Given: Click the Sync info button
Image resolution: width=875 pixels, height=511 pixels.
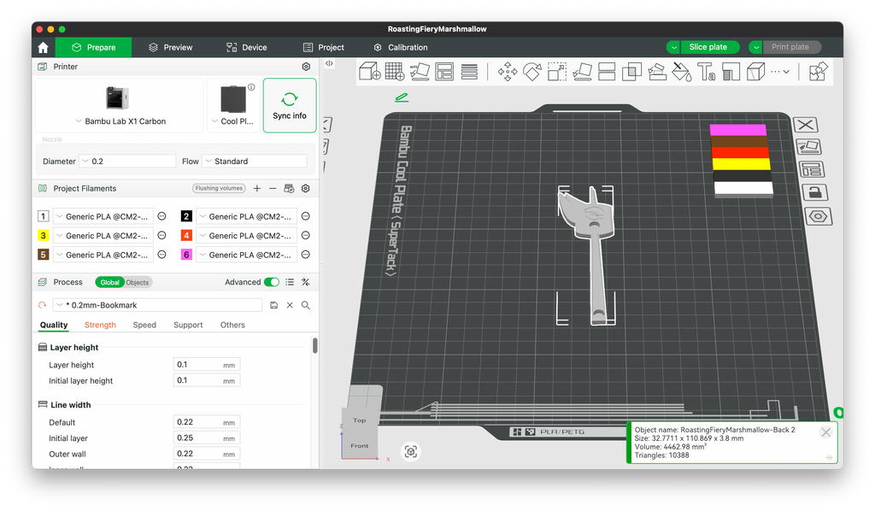Looking at the screenshot, I should [x=290, y=105].
